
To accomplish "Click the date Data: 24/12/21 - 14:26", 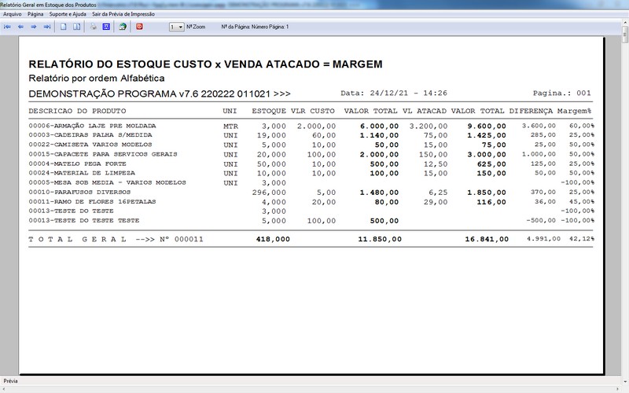I will 394,93.
